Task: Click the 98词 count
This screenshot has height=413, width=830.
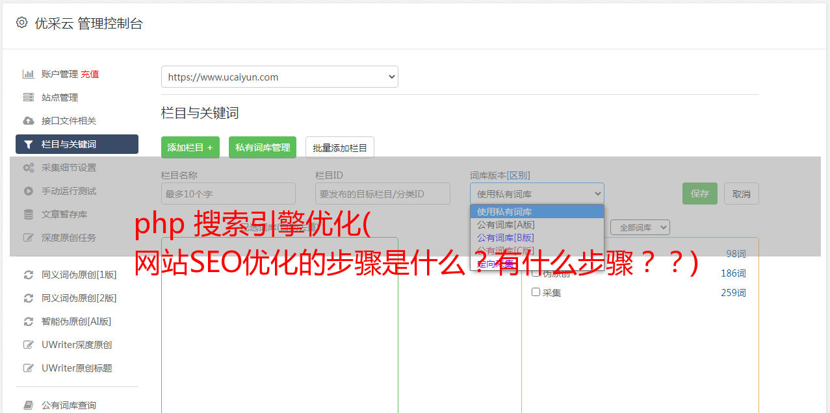Action: coord(736,254)
